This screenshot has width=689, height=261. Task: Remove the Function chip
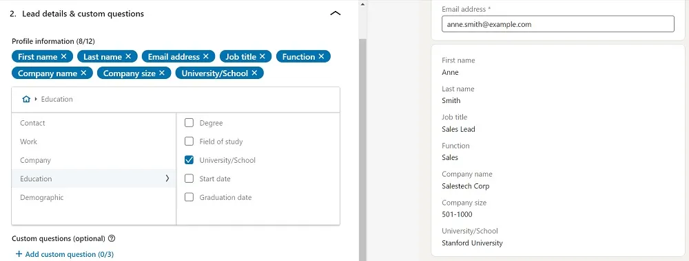[321, 56]
